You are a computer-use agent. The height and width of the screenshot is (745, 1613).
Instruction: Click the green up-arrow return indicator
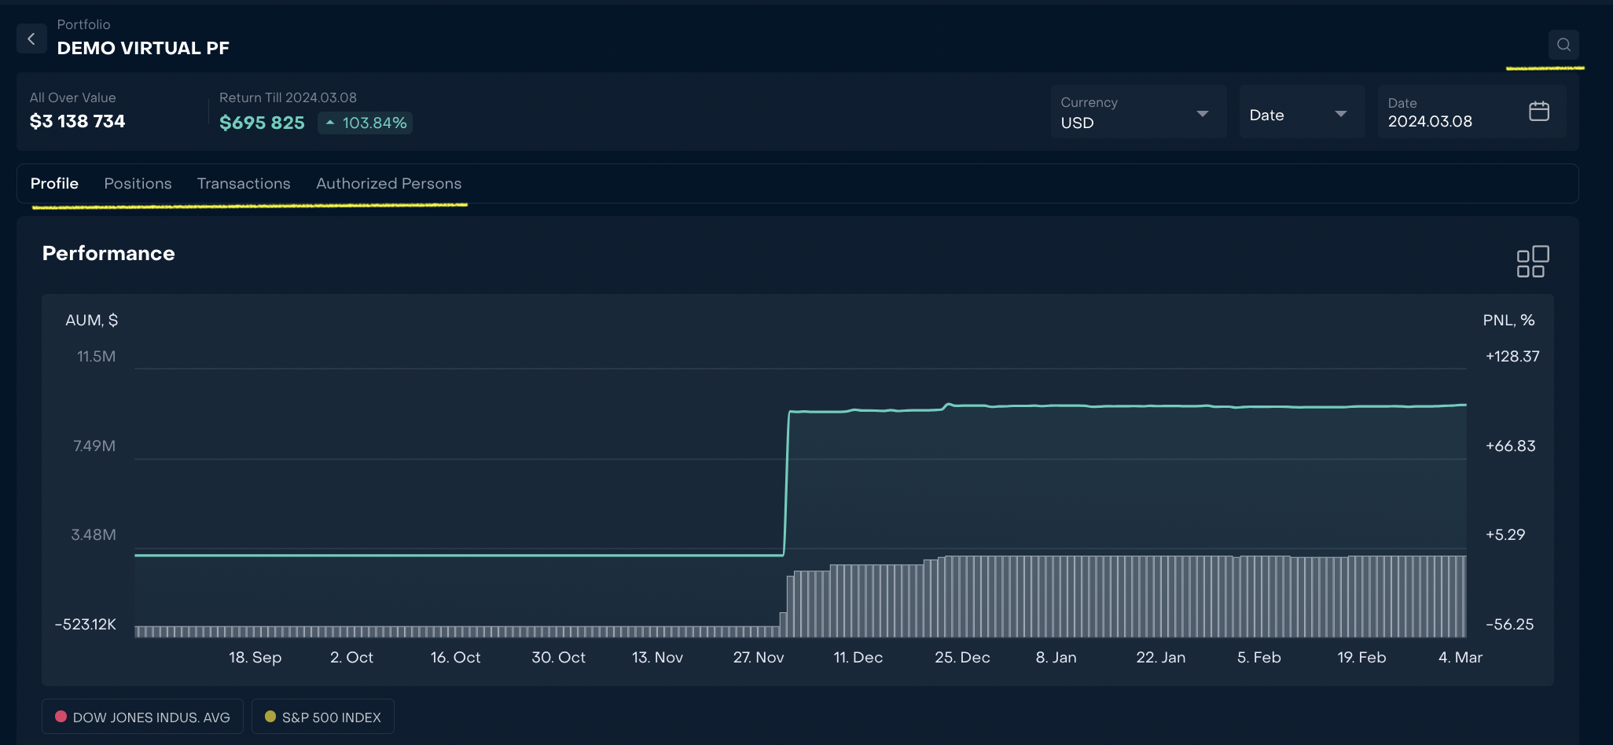(330, 123)
